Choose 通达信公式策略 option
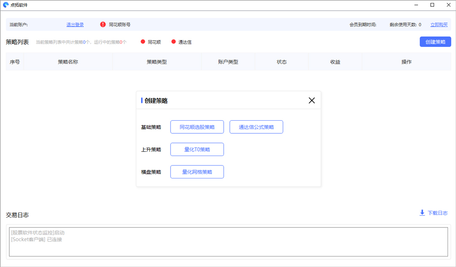Image resolution: width=456 pixels, height=267 pixels. click(256, 127)
